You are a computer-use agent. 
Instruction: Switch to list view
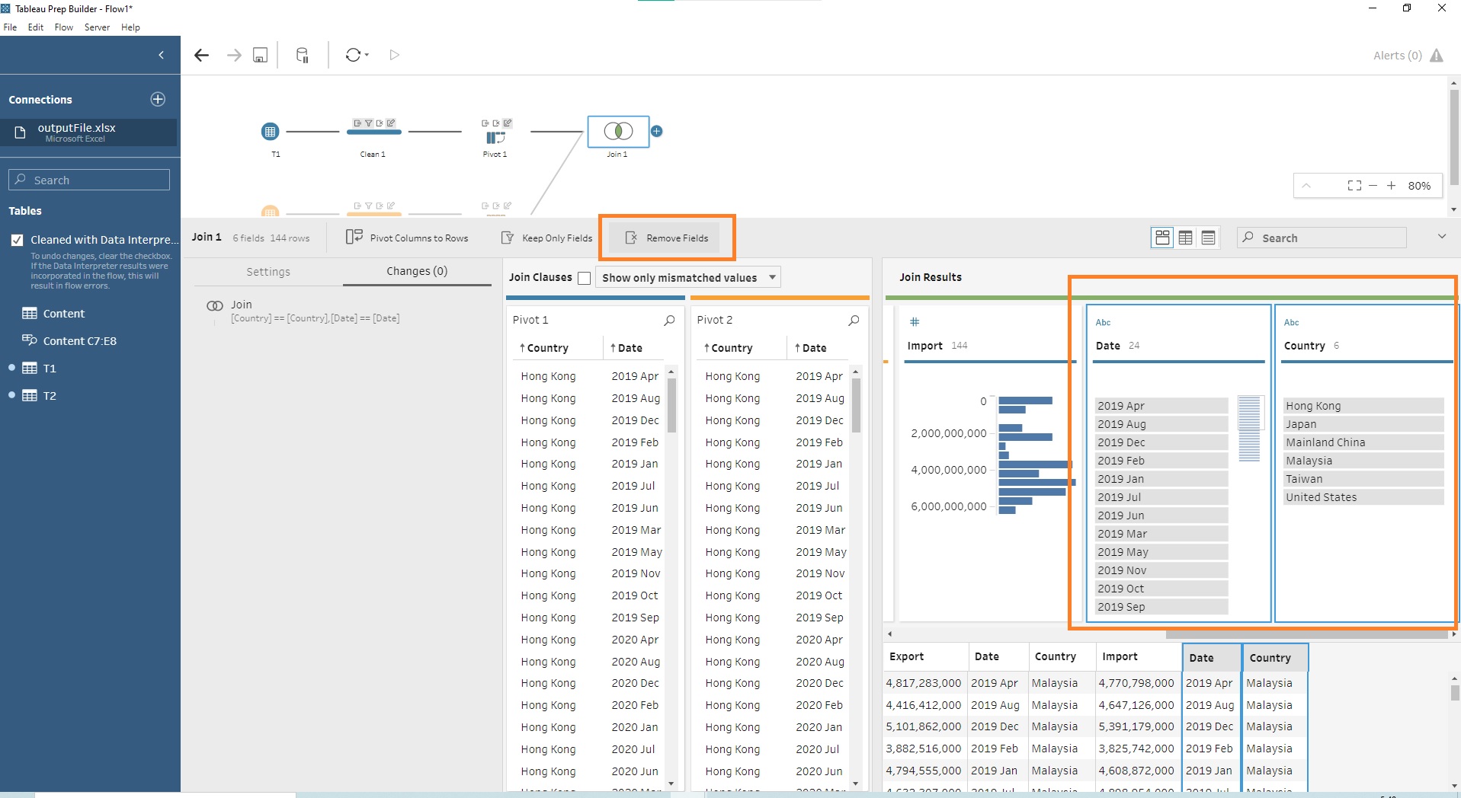[1208, 238]
